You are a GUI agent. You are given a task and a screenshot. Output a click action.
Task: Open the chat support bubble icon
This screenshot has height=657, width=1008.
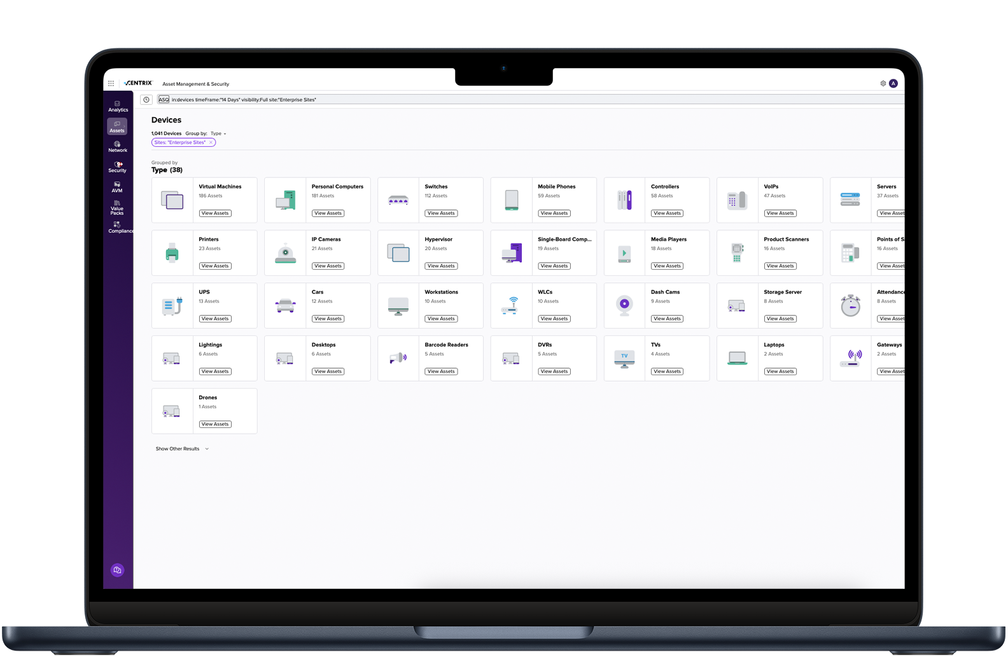pyautogui.click(x=117, y=570)
